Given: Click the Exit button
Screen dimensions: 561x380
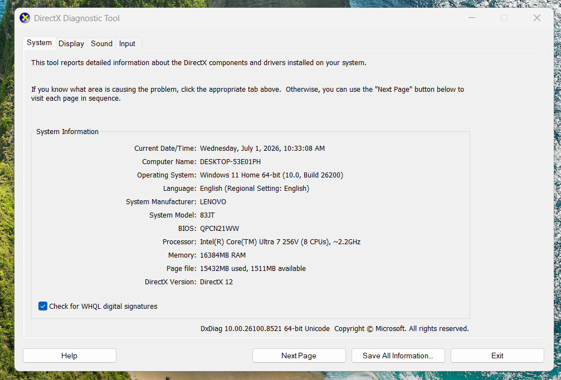Looking at the screenshot, I should (497, 356).
